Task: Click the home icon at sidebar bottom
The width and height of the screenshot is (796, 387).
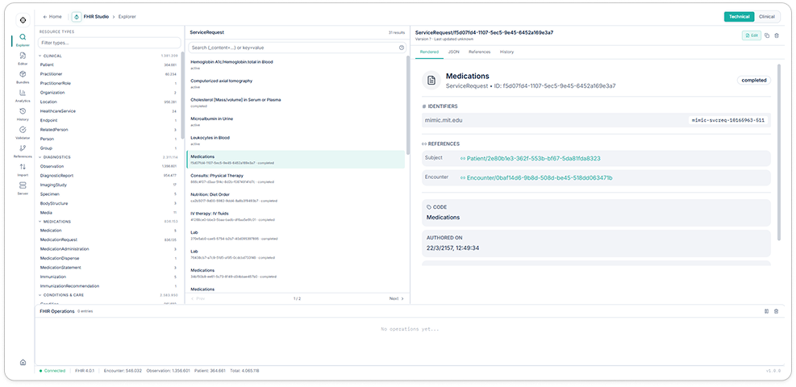Action: click(23, 362)
